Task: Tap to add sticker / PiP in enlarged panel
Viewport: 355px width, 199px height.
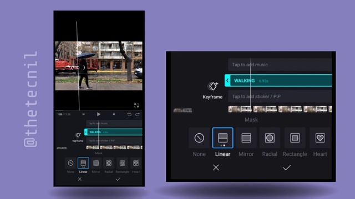Action: click(x=280, y=97)
